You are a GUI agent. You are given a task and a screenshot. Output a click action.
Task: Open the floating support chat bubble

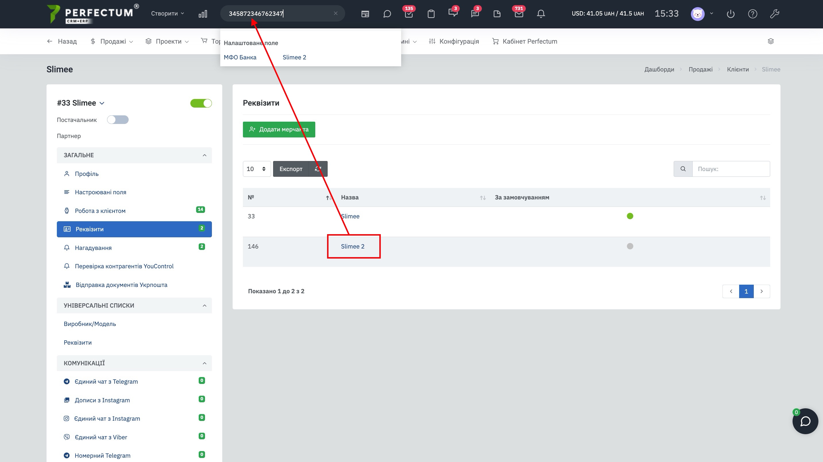805,421
